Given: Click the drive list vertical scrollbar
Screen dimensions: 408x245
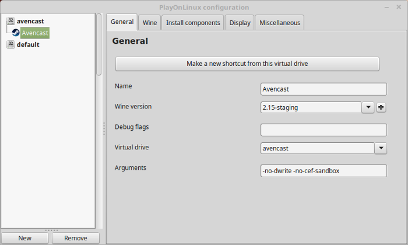Looking at the screenshot, I should 99,44.
